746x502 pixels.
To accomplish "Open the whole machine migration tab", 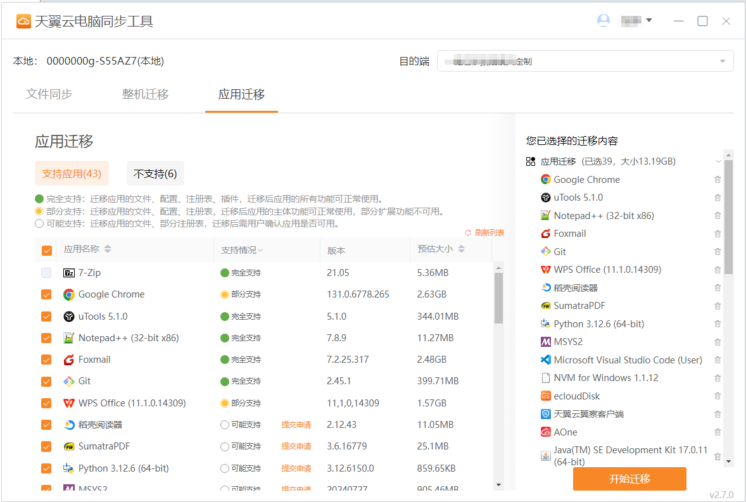I will 145,94.
